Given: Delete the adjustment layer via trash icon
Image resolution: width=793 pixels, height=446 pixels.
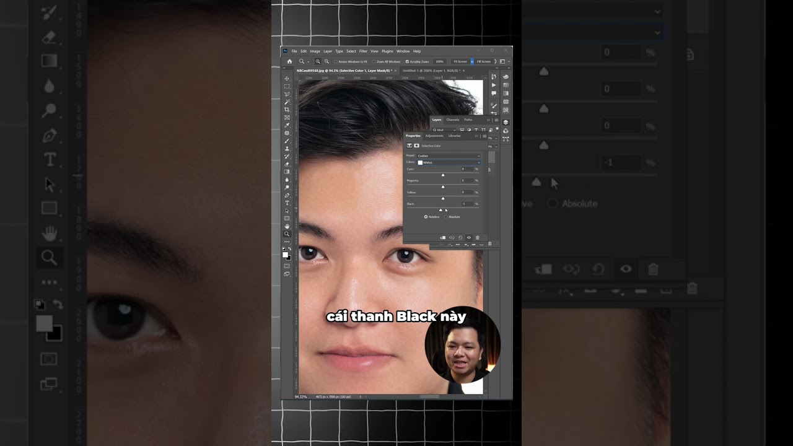Looking at the screenshot, I should click(x=477, y=237).
